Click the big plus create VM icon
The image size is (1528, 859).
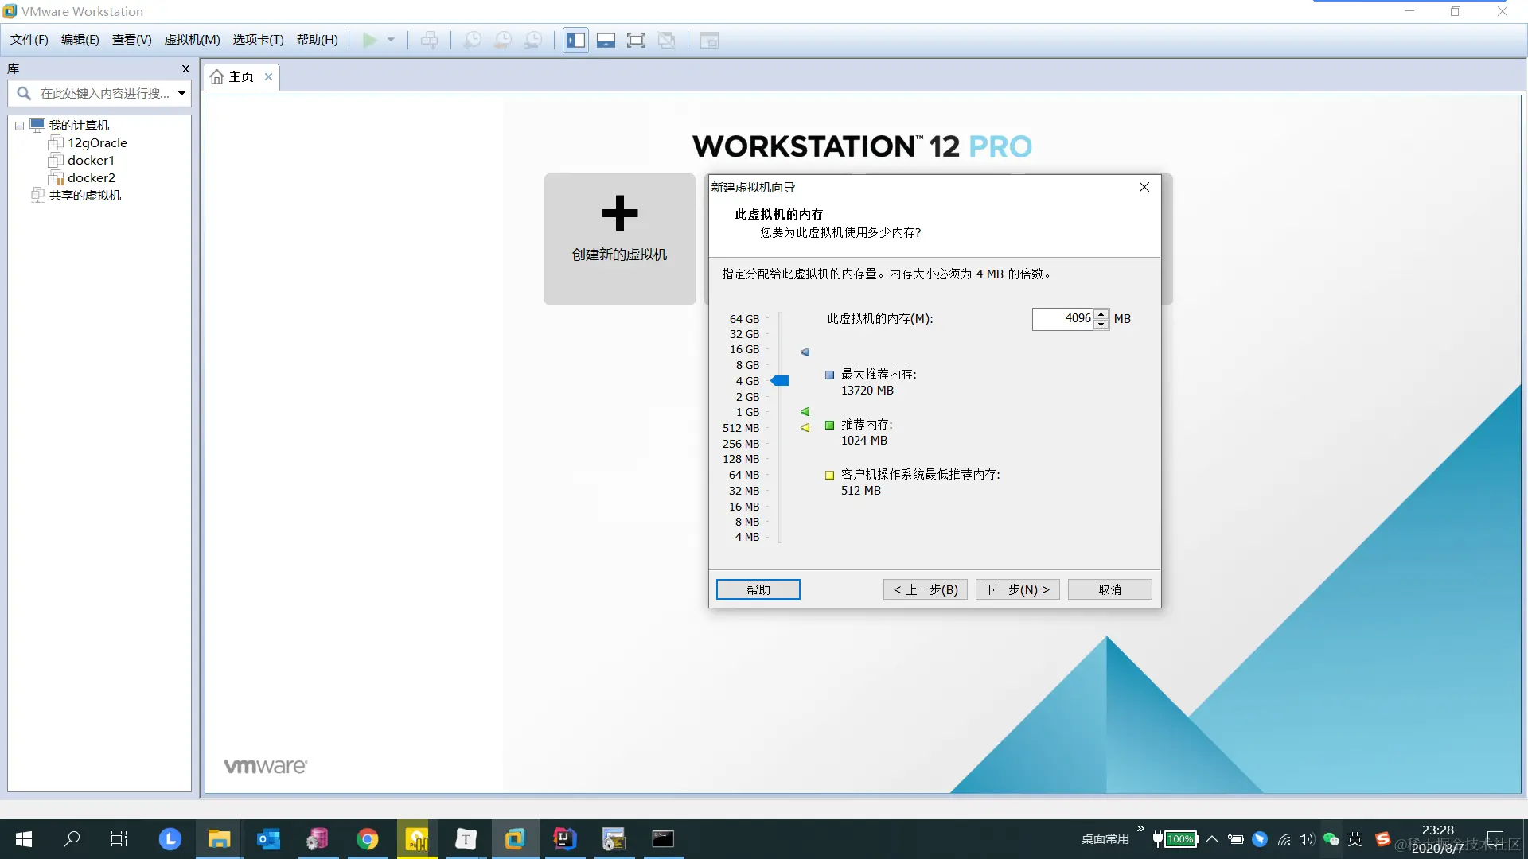coord(619,213)
